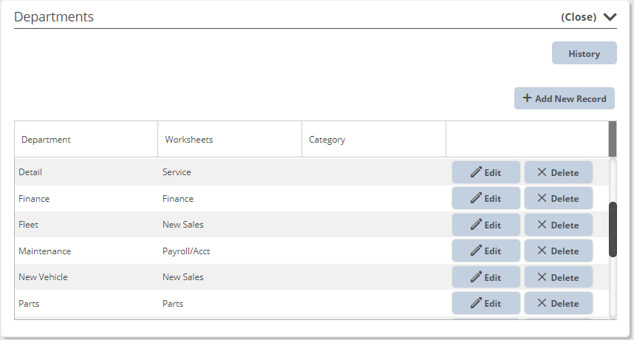Edit the New Vehicle department row

486,277
